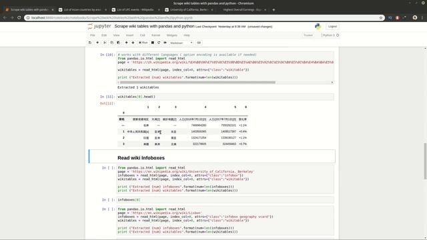Open the Help menu
The image size is (427, 240).
click(x=187, y=35)
